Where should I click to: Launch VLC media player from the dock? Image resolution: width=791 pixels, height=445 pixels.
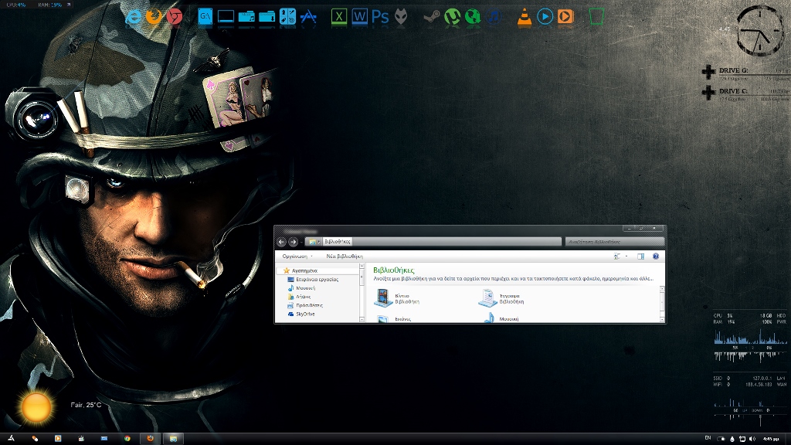pos(525,17)
